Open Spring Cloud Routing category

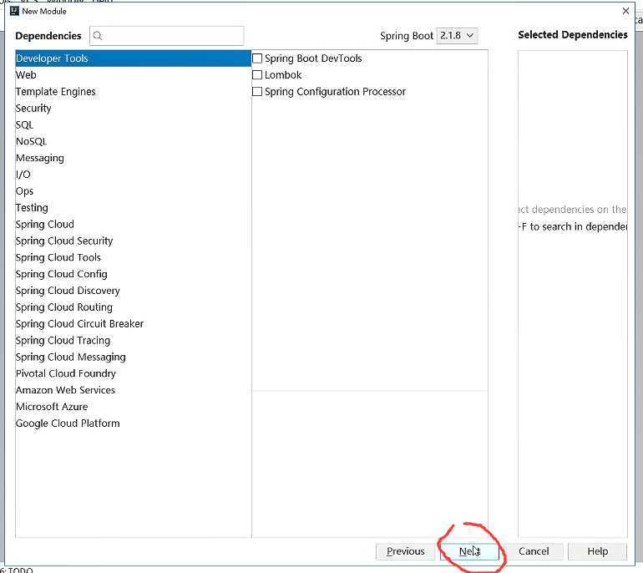pos(133,307)
